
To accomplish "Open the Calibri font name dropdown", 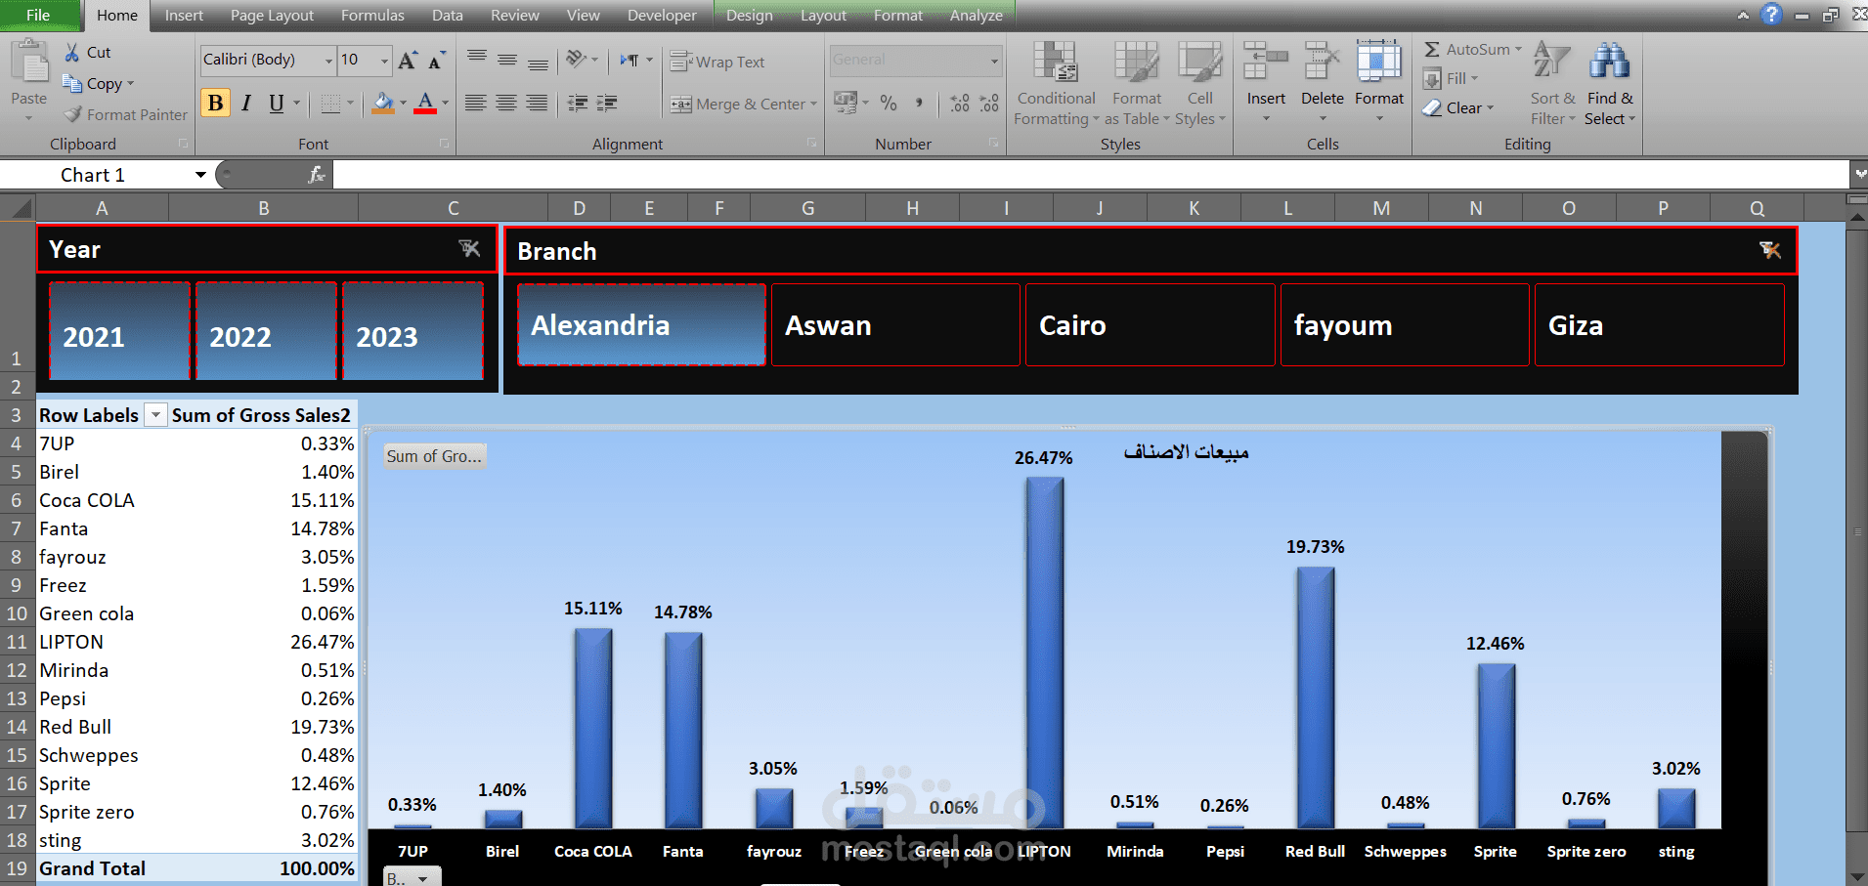I will (x=328, y=61).
